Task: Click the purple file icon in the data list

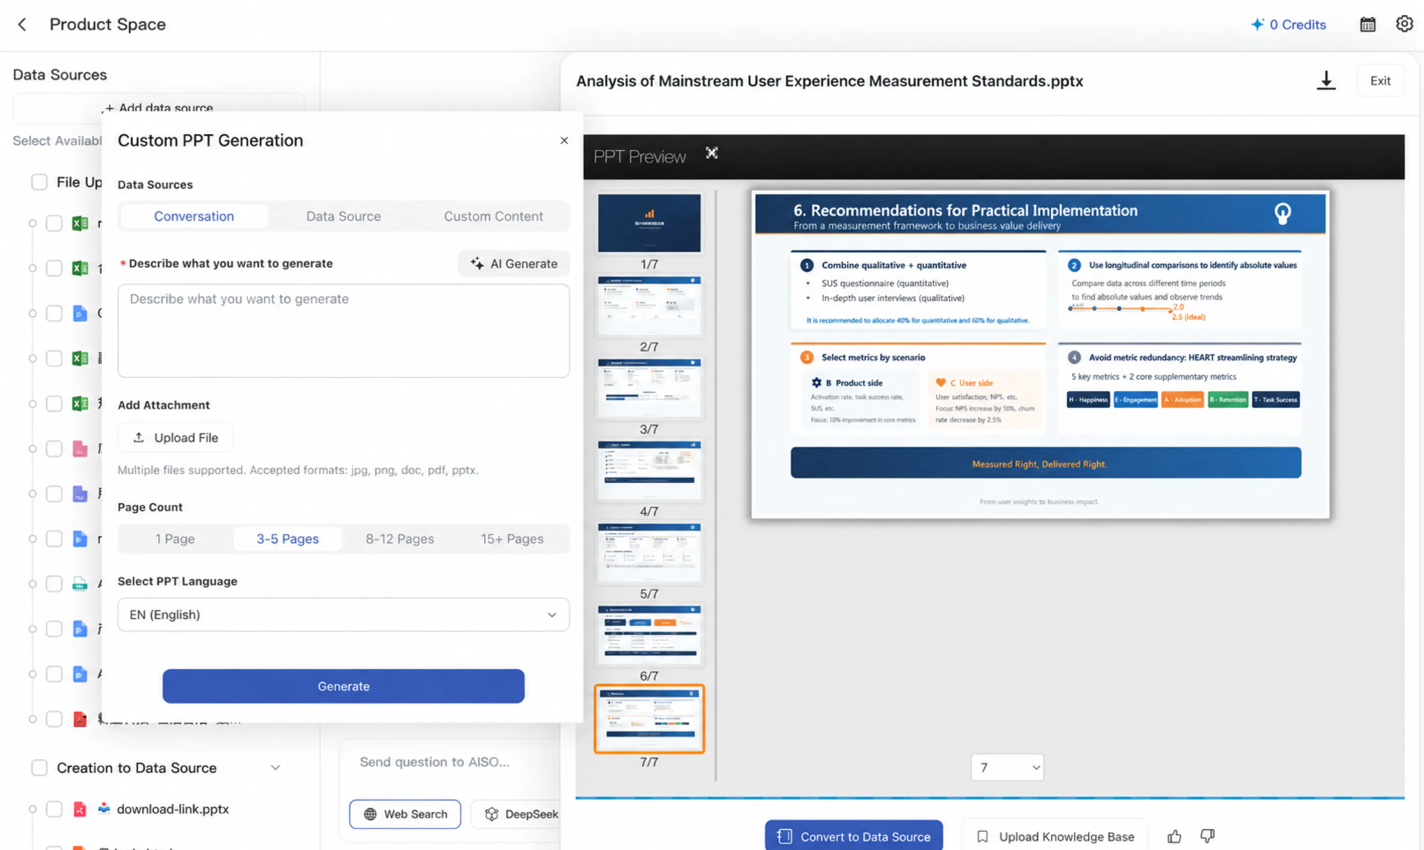Action: (x=80, y=494)
